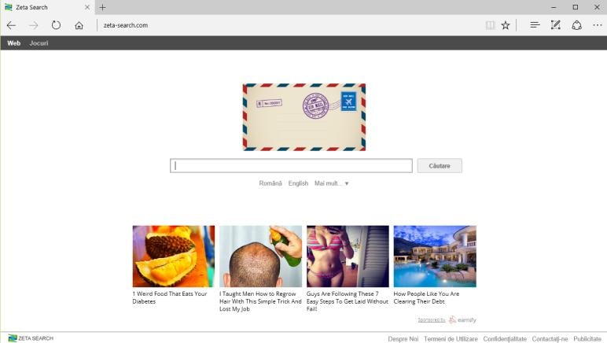Open the browser home page icon
The image size is (607, 343).
pyautogui.click(x=79, y=25)
